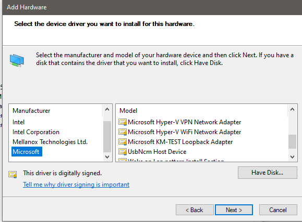The image size is (302, 222).
Task: Go back with the < Back button
Action: [195, 210]
